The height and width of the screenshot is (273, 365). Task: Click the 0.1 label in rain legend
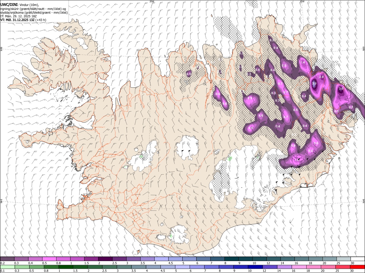(3, 271)
